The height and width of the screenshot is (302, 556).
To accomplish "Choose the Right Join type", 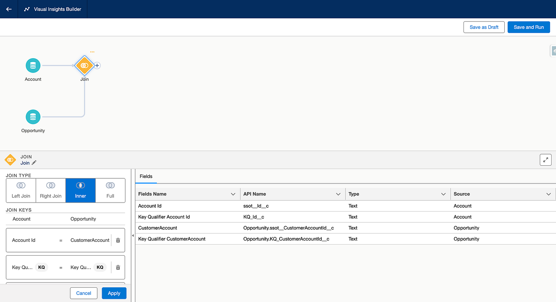I will tap(51, 190).
